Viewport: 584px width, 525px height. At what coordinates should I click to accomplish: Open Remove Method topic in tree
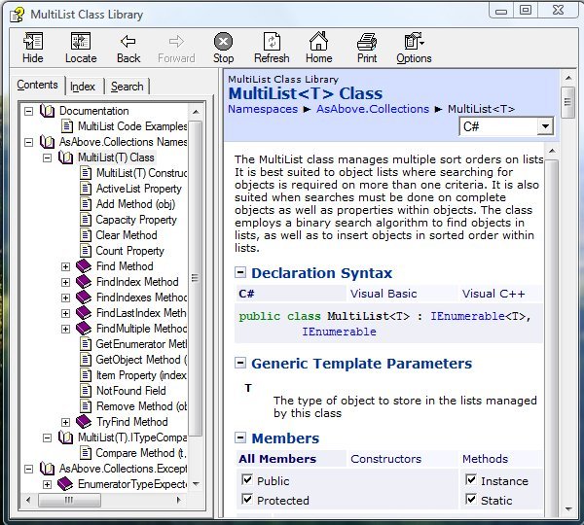point(141,406)
